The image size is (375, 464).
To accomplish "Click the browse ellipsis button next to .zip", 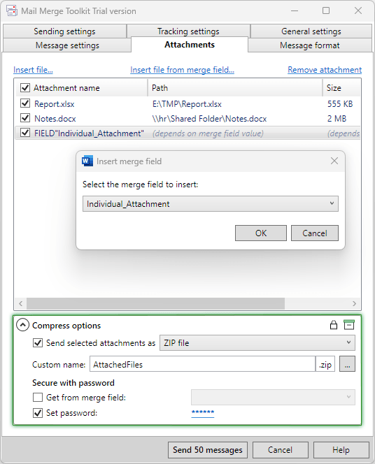I will 347,364.
